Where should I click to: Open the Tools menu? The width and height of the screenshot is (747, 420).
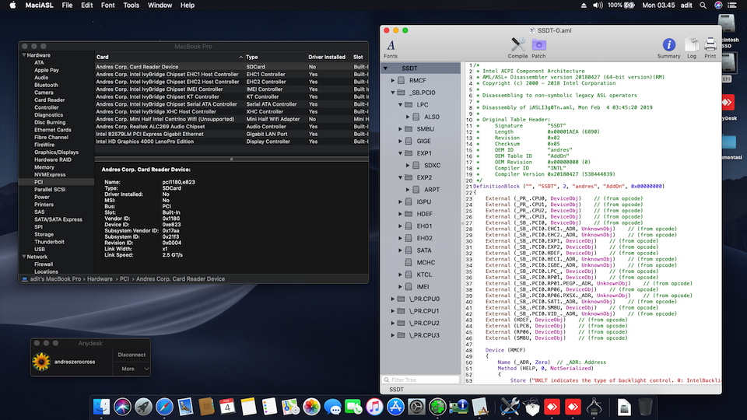tap(131, 5)
